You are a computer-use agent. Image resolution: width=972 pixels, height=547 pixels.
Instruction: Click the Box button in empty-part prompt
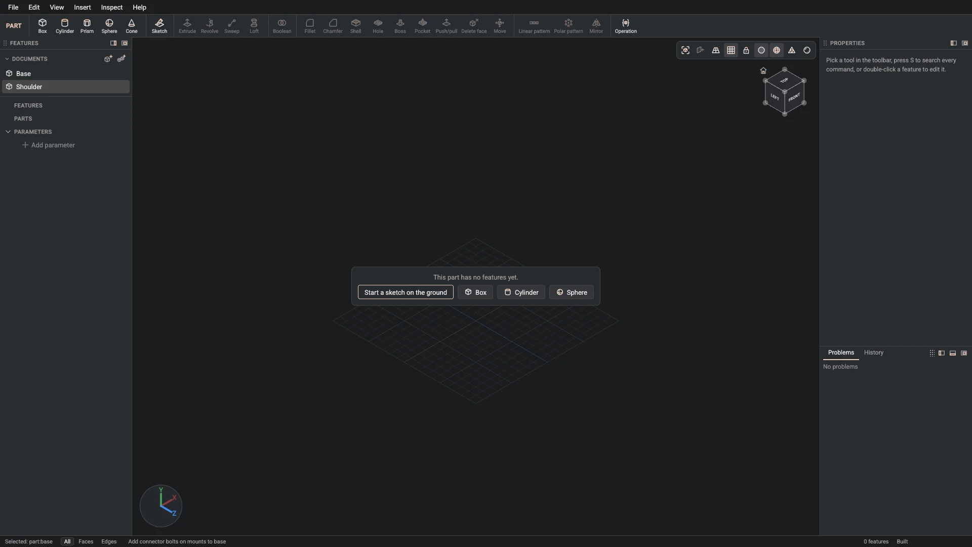(x=475, y=292)
